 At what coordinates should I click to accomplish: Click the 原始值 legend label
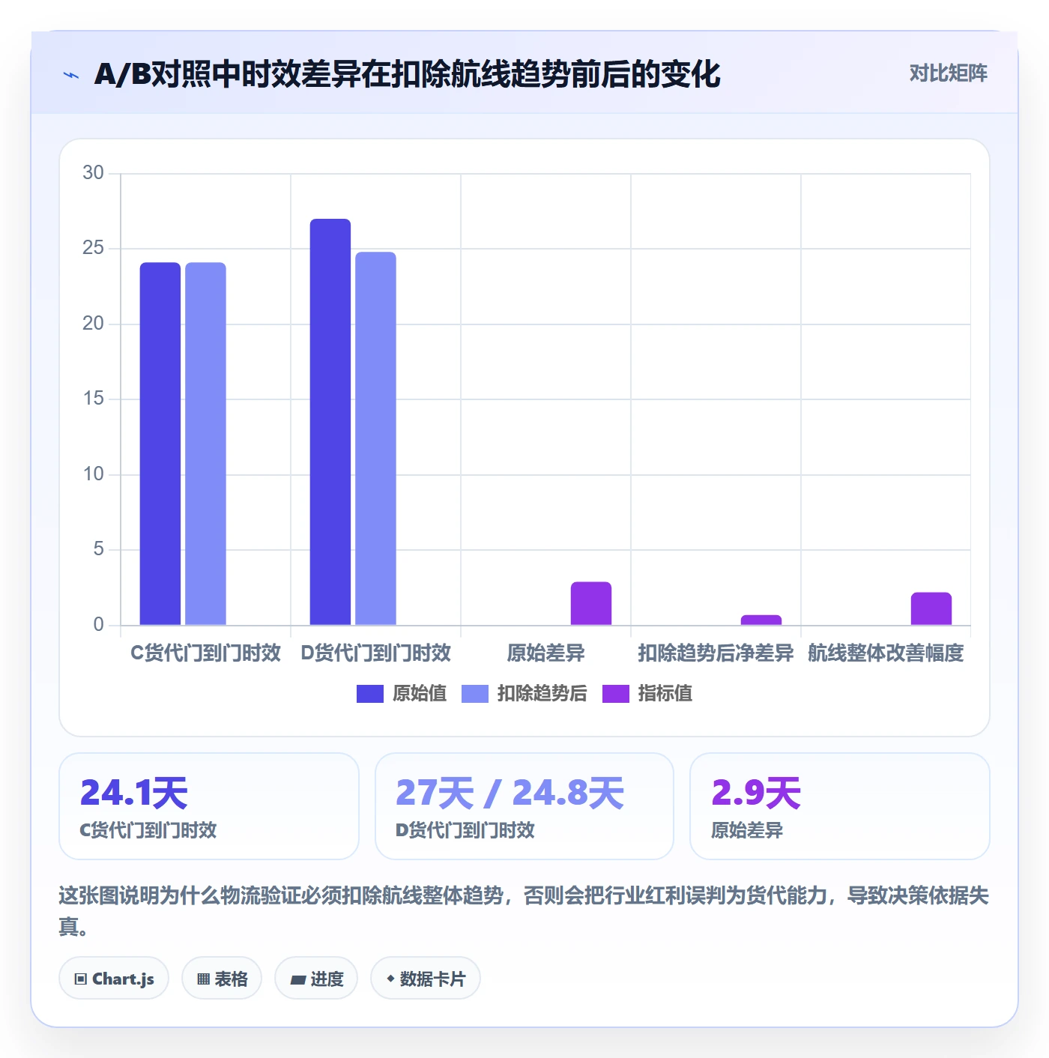420,694
